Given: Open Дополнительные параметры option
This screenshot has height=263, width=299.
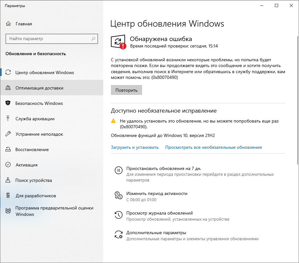Looking at the screenshot, I should click(156, 233).
